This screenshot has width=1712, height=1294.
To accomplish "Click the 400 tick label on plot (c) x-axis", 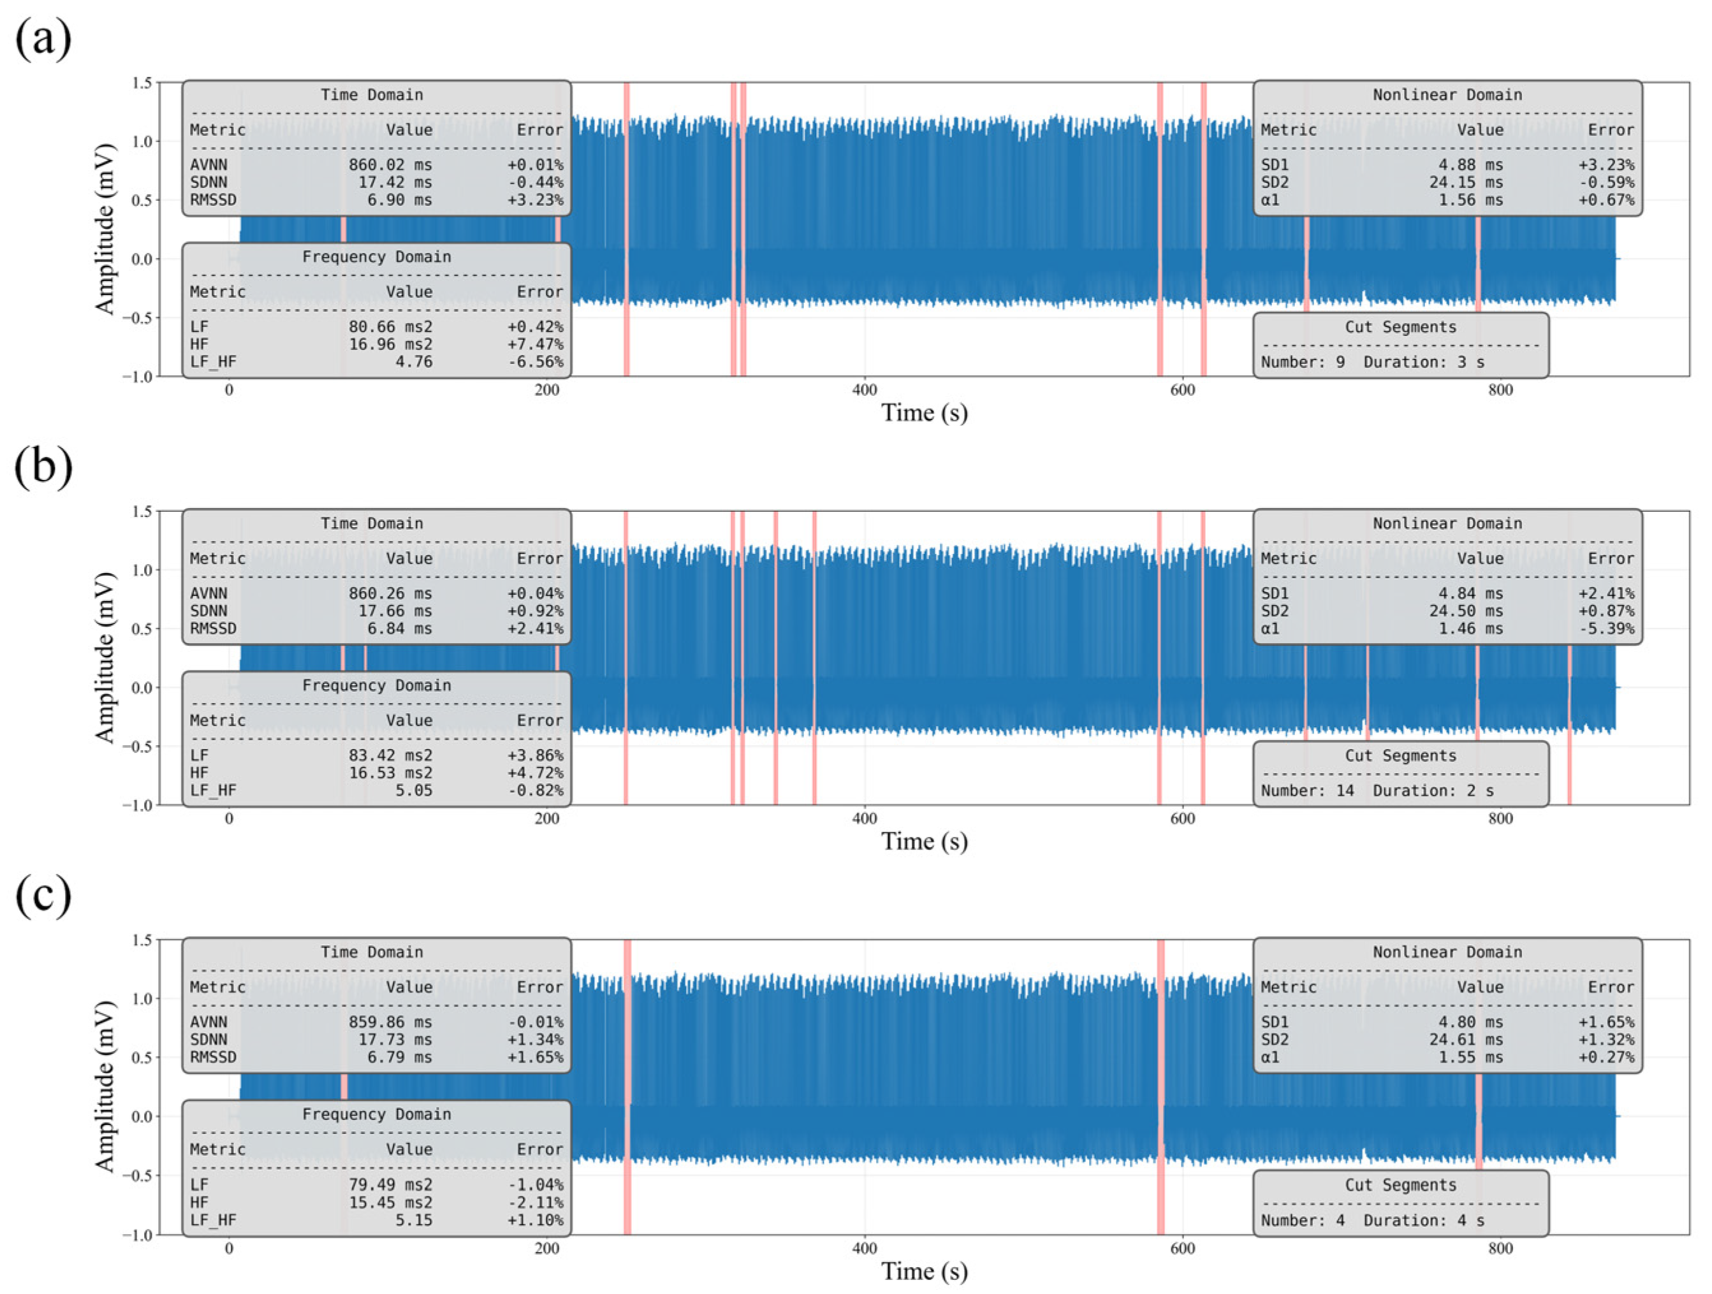I will (x=865, y=1247).
